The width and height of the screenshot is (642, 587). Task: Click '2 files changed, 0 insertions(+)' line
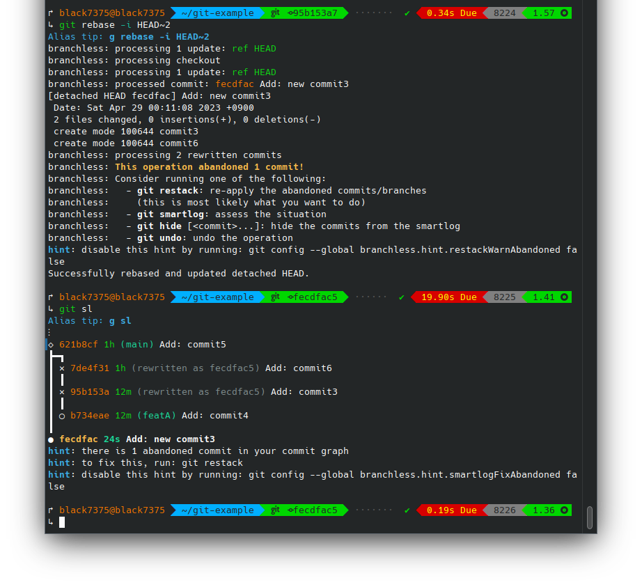(x=187, y=120)
